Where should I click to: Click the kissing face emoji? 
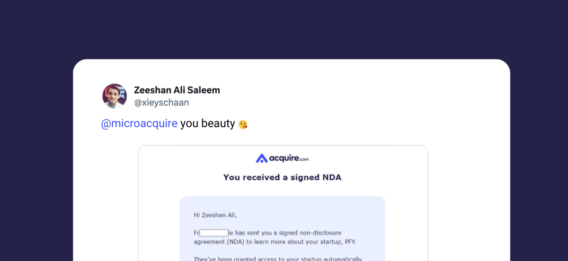coord(243,124)
